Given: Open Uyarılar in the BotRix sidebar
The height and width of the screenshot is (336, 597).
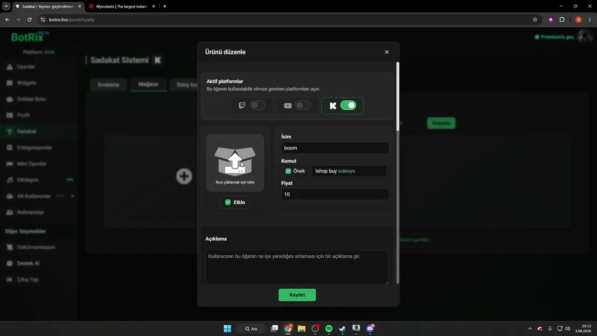Looking at the screenshot, I should click(x=26, y=67).
